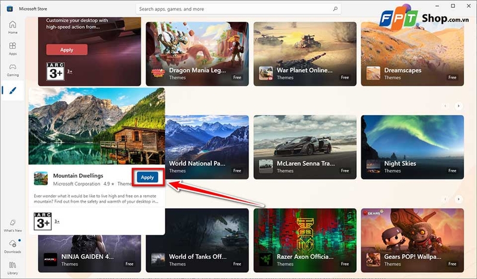Click the 4.9 star rating text

[x=109, y=184]
